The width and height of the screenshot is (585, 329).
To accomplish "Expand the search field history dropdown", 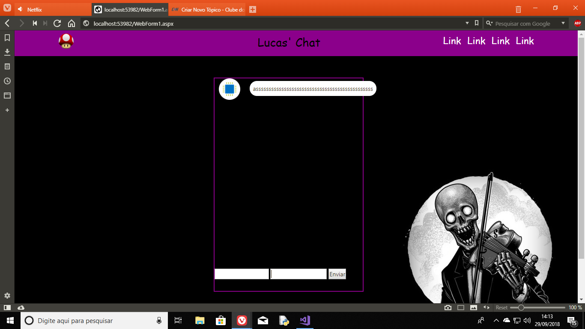I will 563,23.
